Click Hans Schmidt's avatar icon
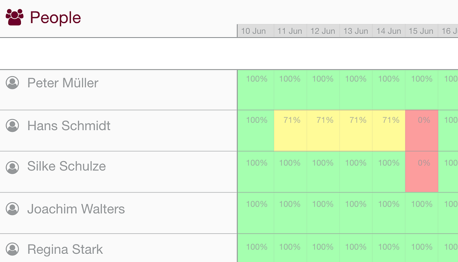 coord(12,126)
